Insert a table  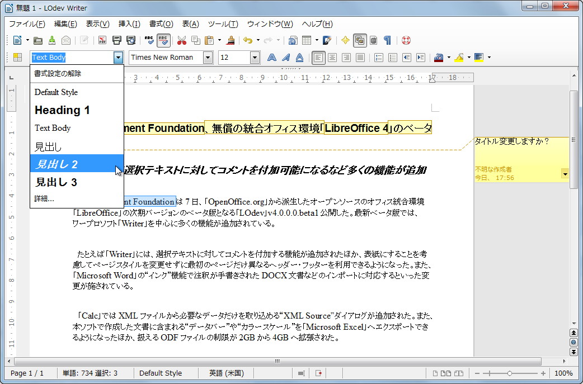307,40
